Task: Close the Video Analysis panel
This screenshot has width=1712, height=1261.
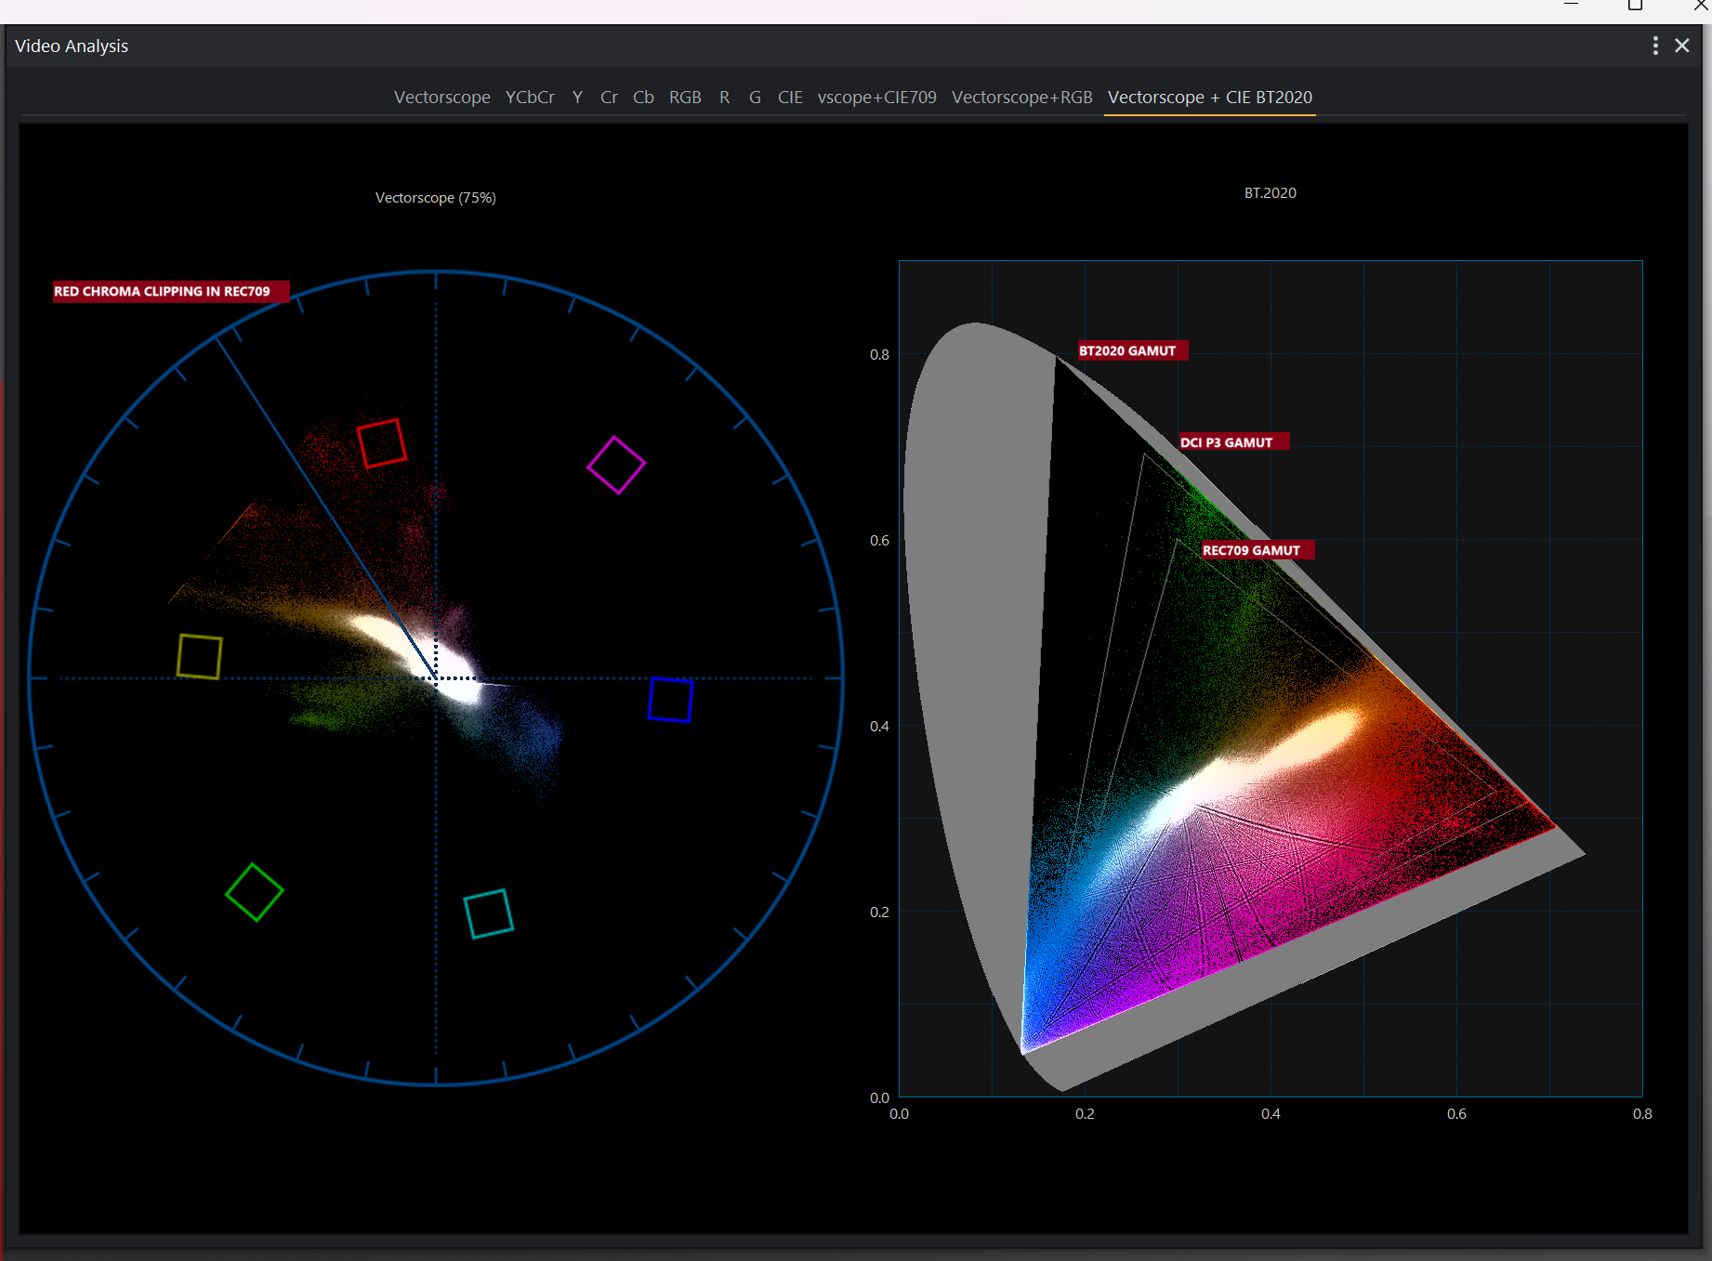Action: click(x=1682, y=45)
